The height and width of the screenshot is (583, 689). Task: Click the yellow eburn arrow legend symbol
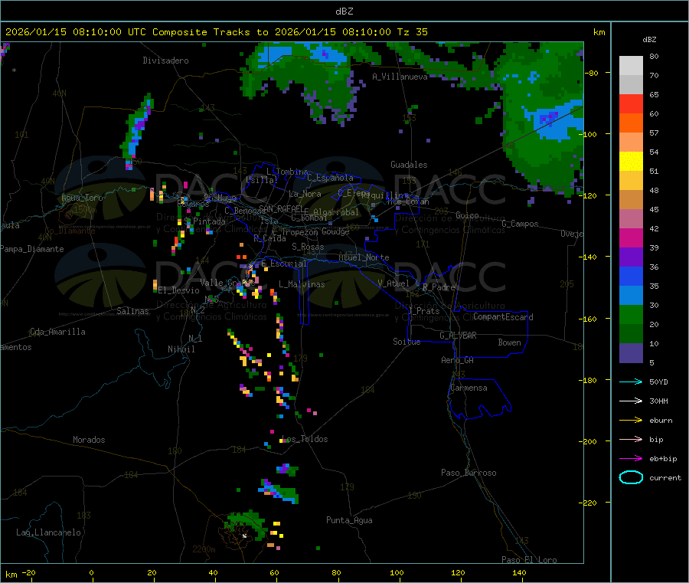pos(631,421)
